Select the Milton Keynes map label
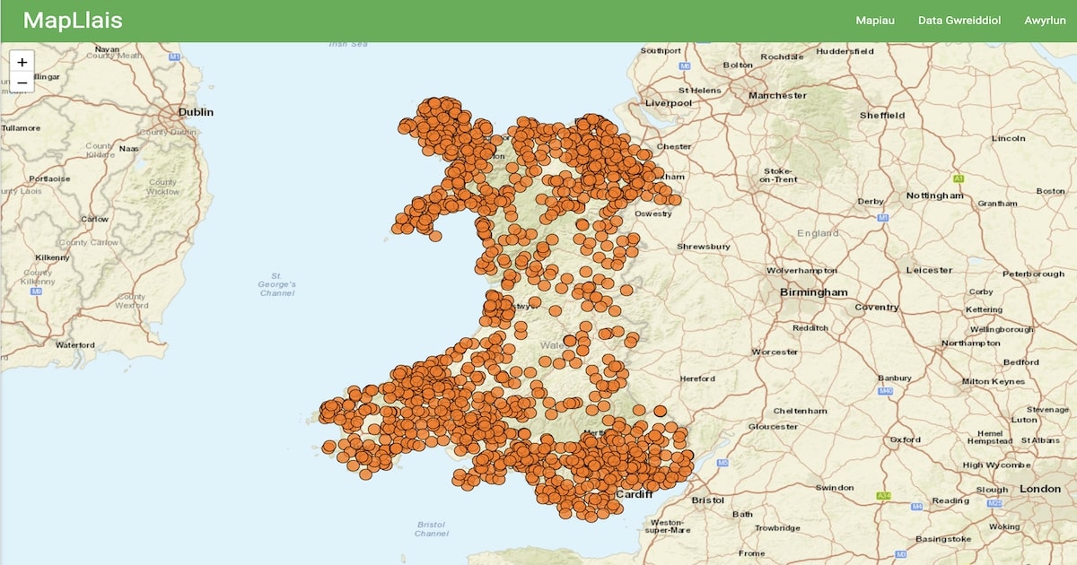This screenshot has height=565, width=1077. pyautogui.click(x=993, y=381)
